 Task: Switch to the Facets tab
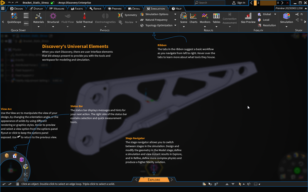(x=77, y=9)
